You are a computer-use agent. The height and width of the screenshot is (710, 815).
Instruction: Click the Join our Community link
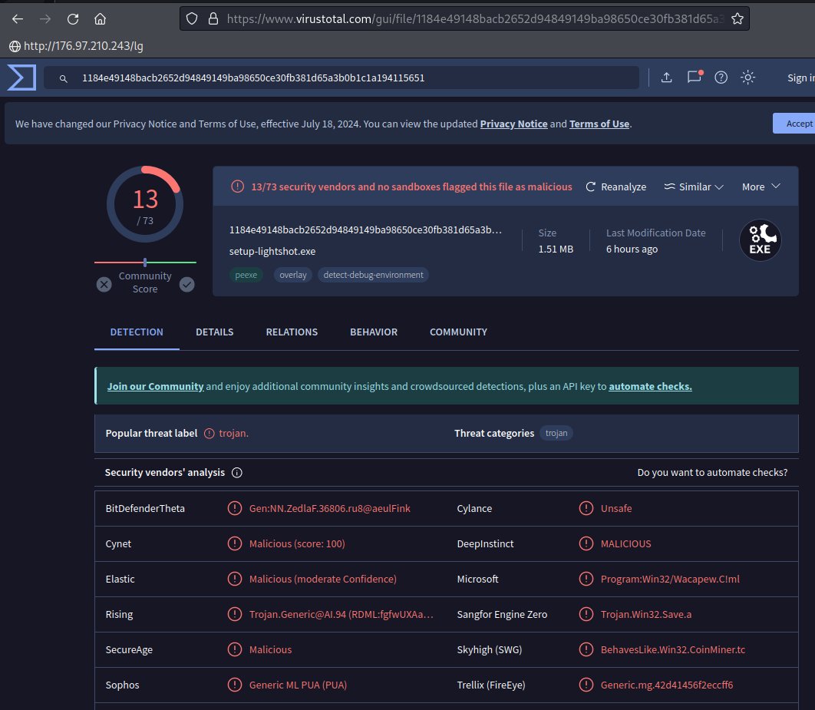click(156, 386)
